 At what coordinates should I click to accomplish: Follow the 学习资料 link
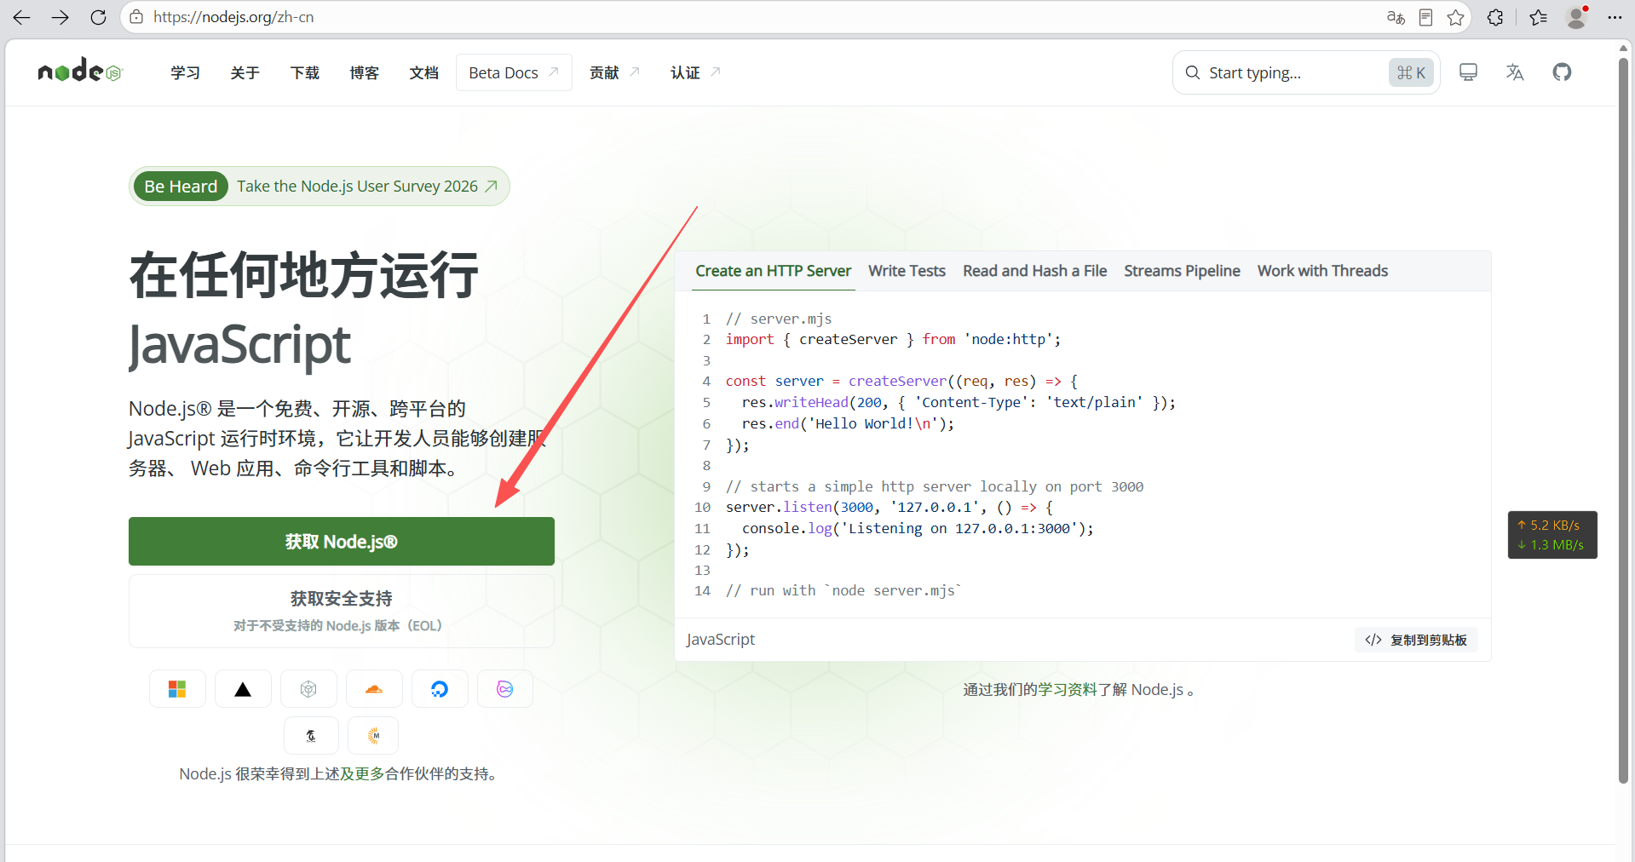1068,690
